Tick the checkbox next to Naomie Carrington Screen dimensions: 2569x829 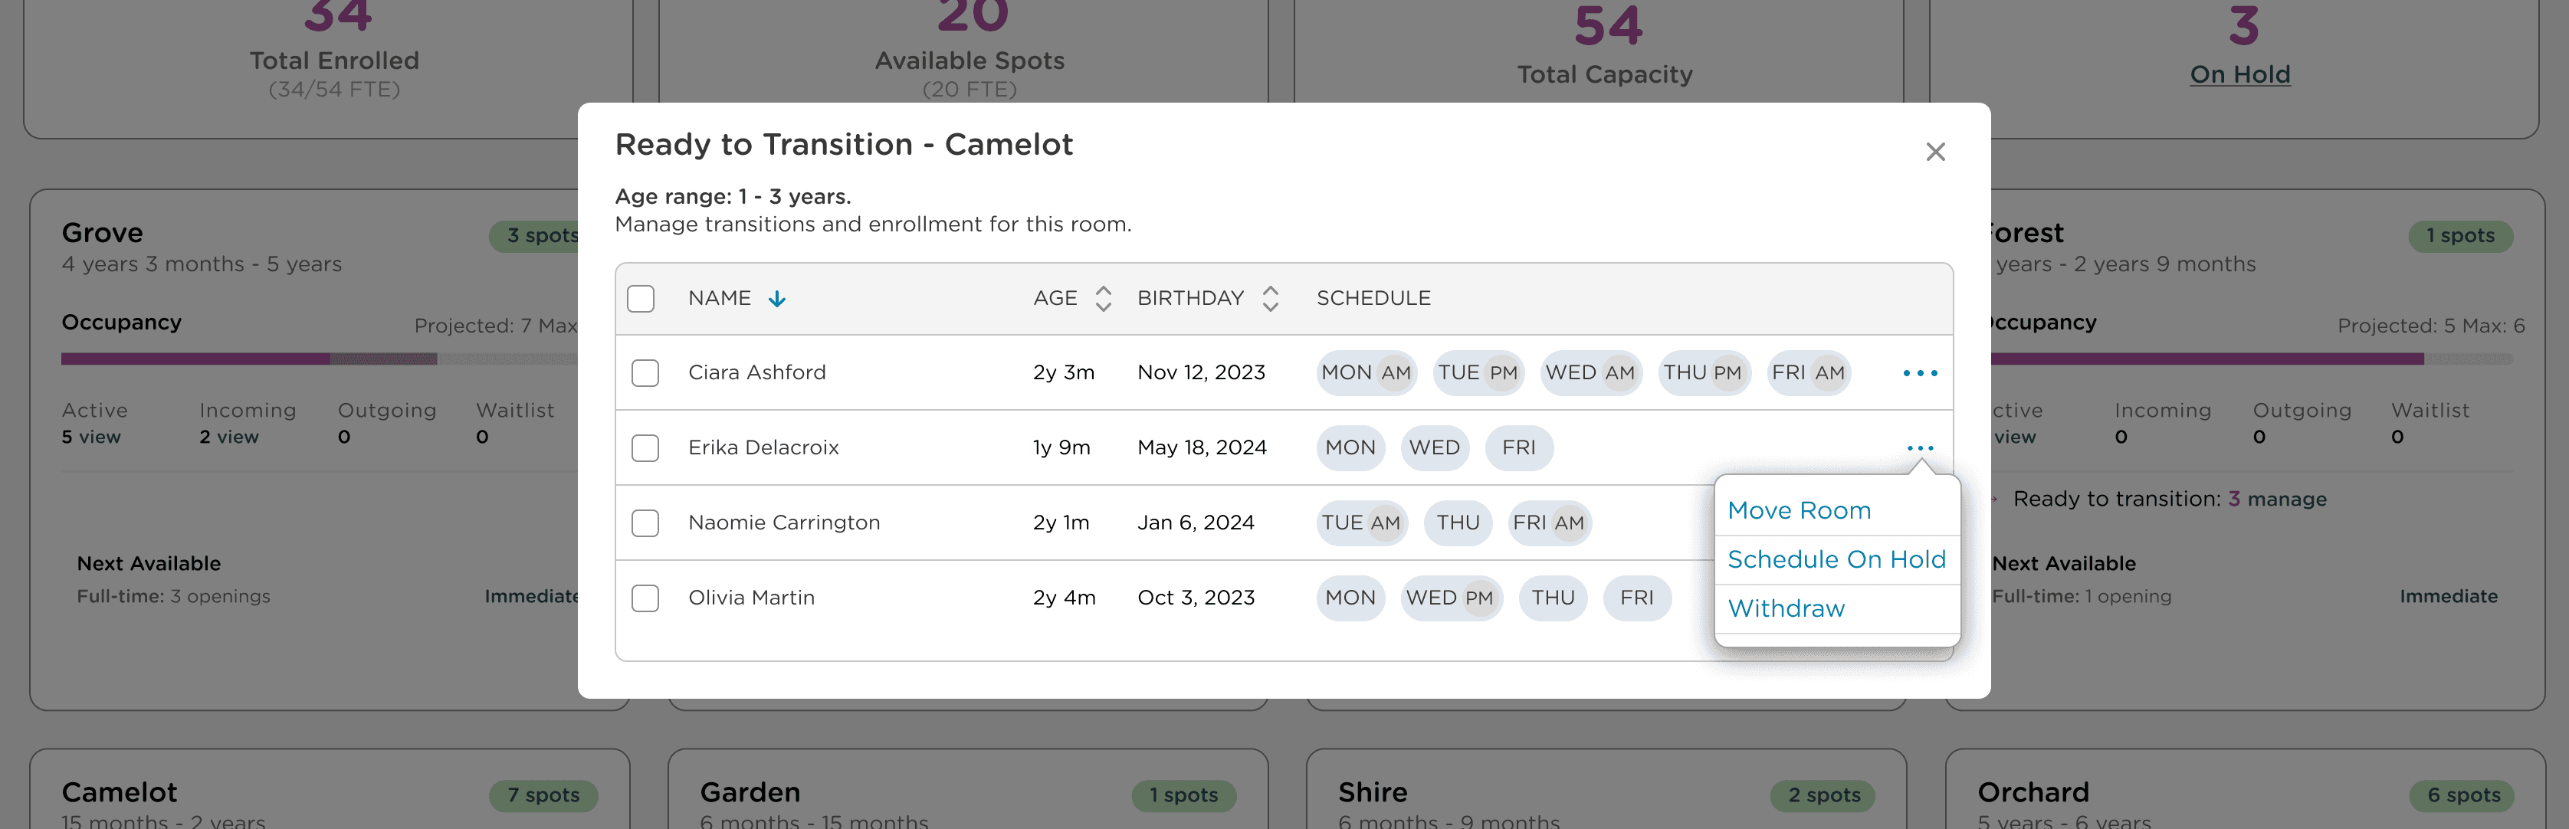click(x=645, y=523)
